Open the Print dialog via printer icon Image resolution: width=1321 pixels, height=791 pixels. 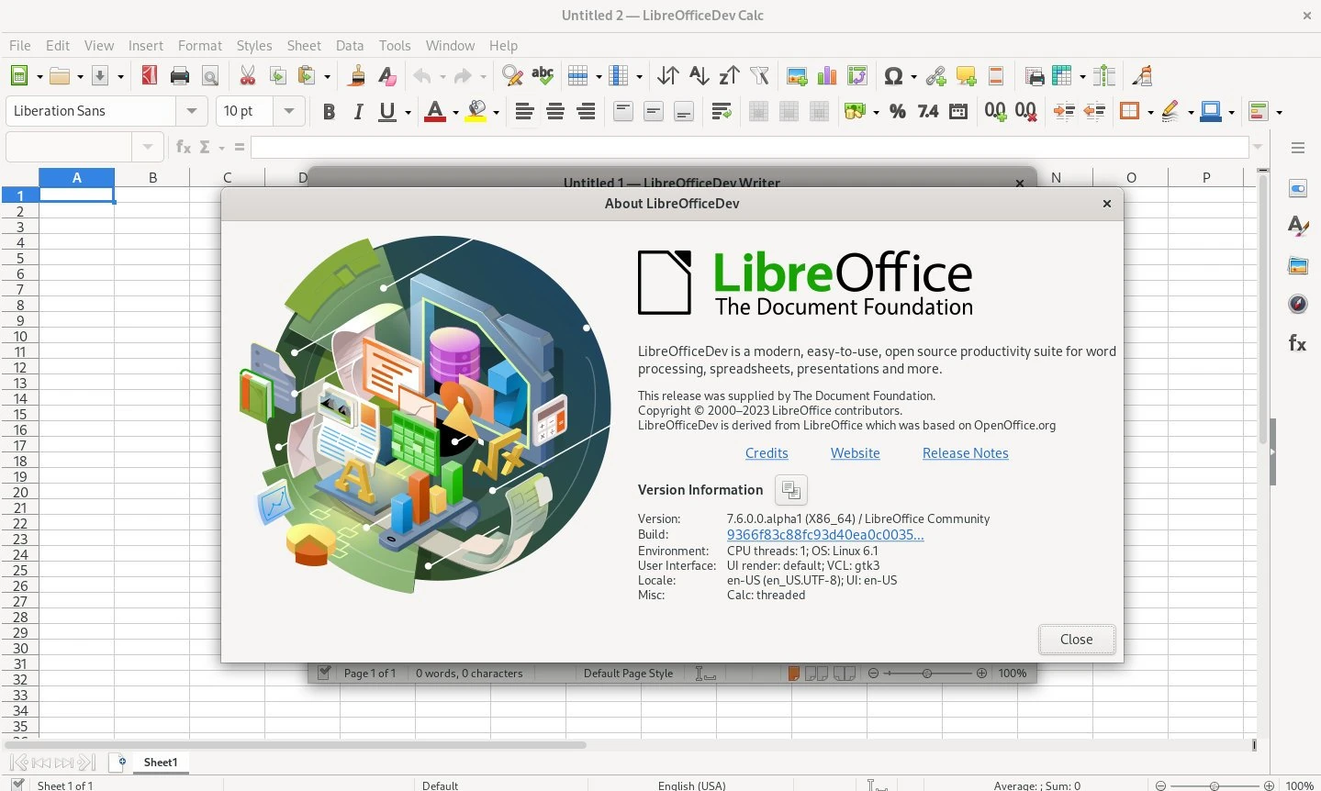[180, 76]
